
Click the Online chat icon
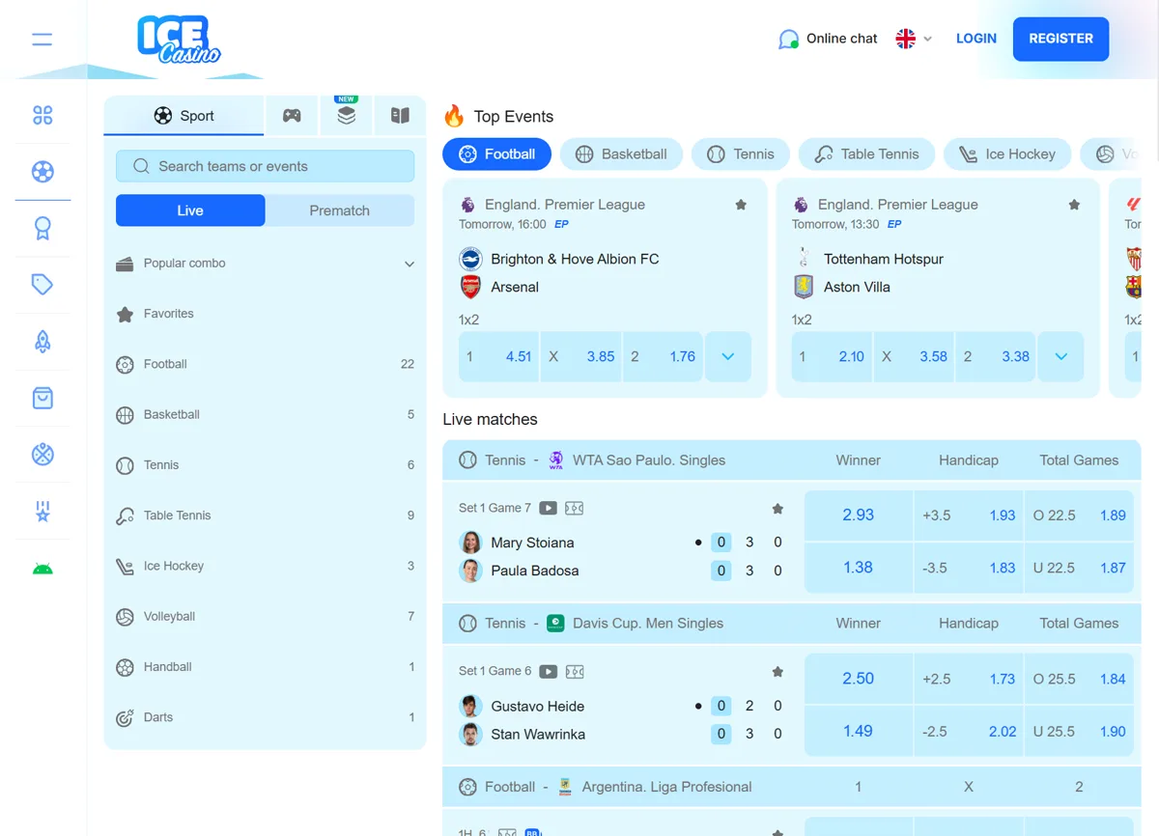[789, 40]
